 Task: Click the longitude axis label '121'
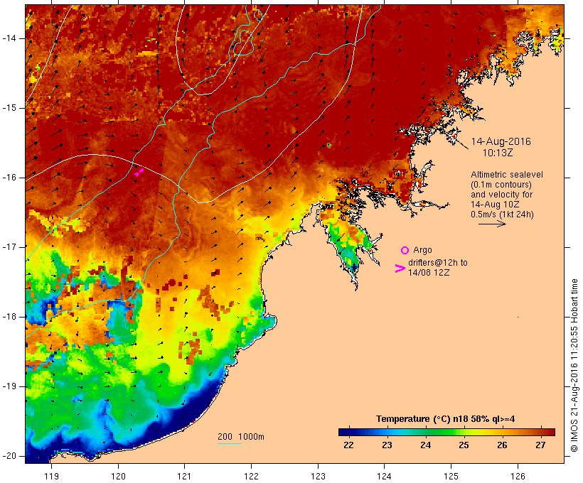184,476
